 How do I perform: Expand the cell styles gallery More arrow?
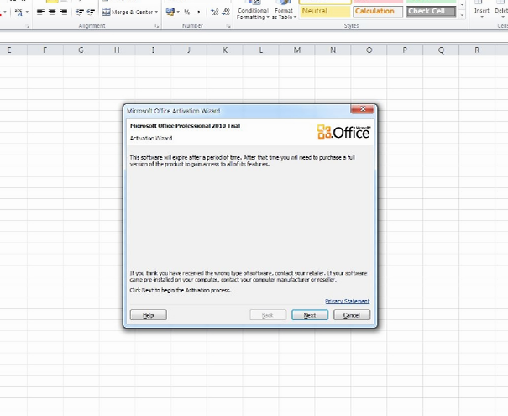[463, 15]
